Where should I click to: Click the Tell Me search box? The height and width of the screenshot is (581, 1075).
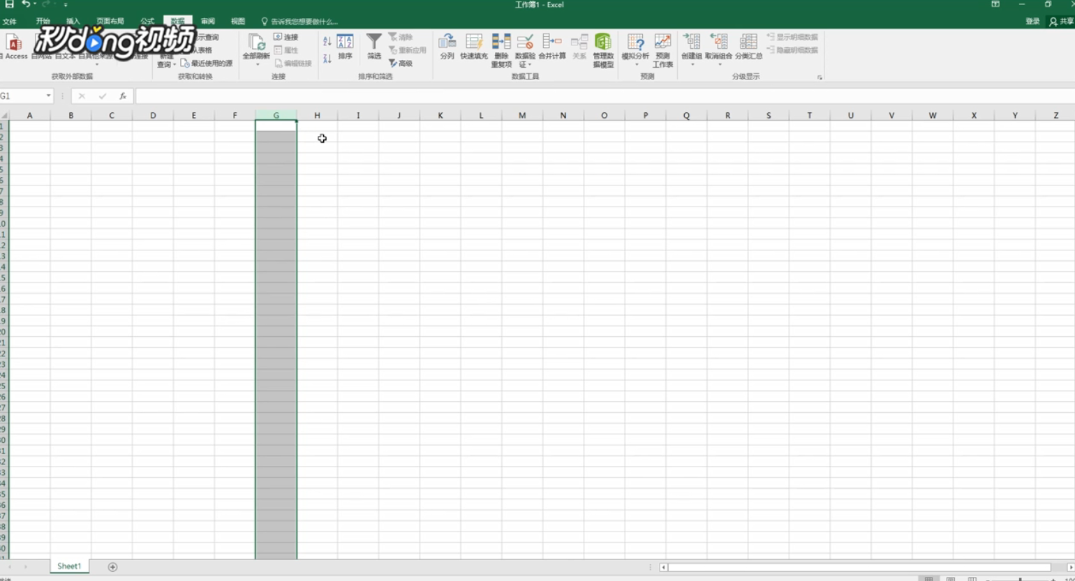[x=299, y=22]
